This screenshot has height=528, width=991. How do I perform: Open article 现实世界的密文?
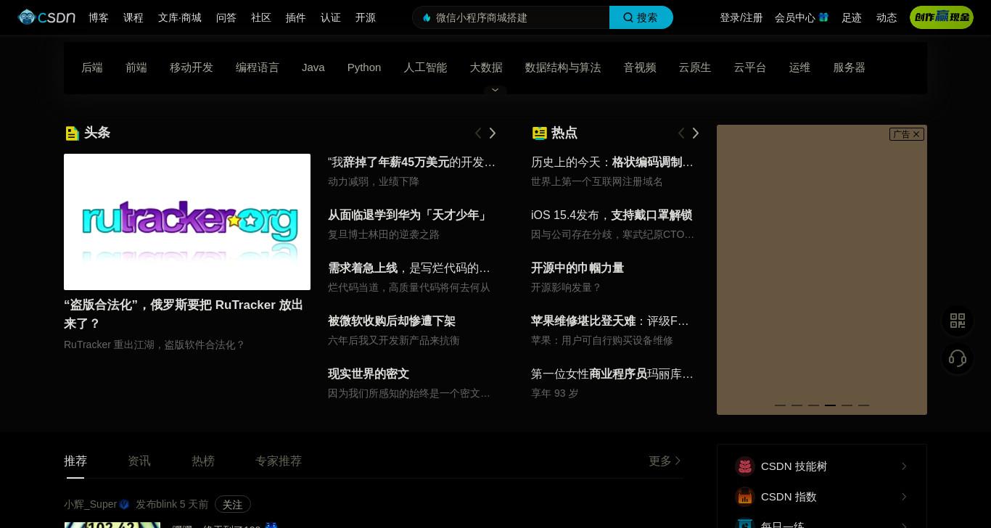369,374
